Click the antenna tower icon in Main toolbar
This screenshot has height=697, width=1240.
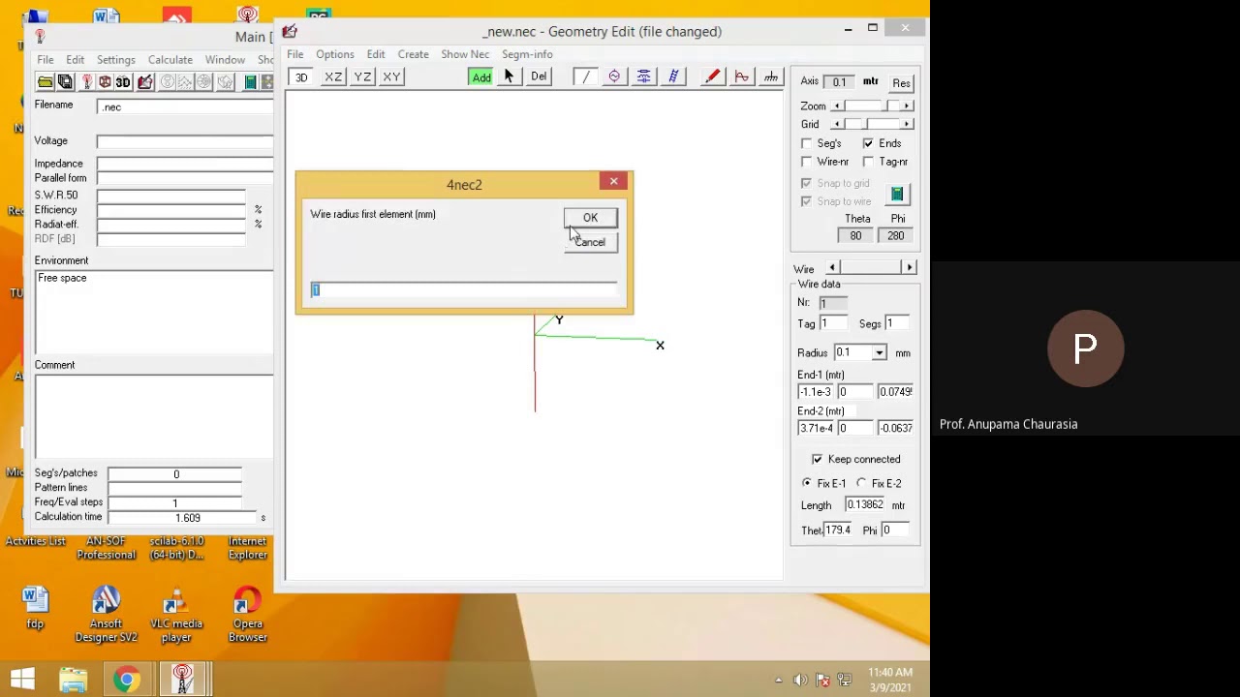coord(87,82)
